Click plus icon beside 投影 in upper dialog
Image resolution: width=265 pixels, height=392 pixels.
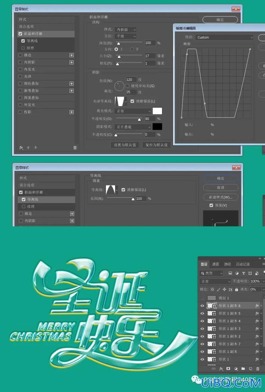(71, 112)
